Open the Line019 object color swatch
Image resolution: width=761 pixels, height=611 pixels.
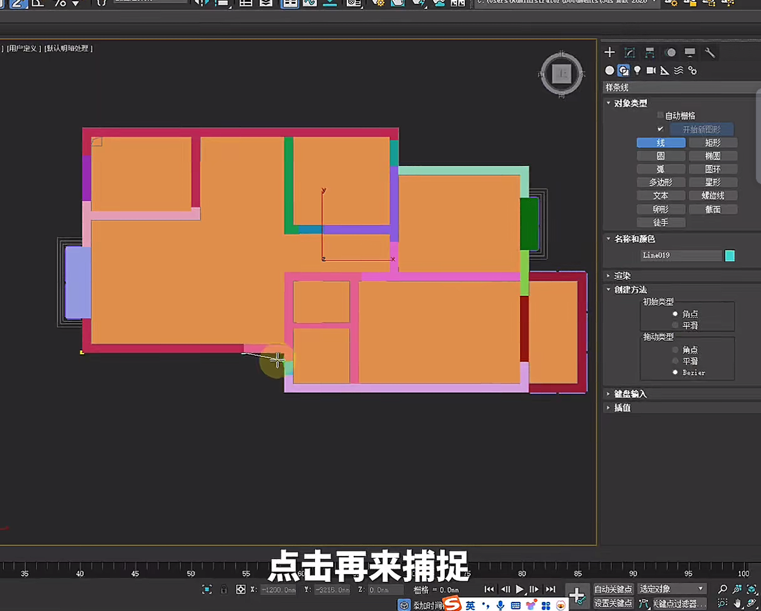(730, 256)
